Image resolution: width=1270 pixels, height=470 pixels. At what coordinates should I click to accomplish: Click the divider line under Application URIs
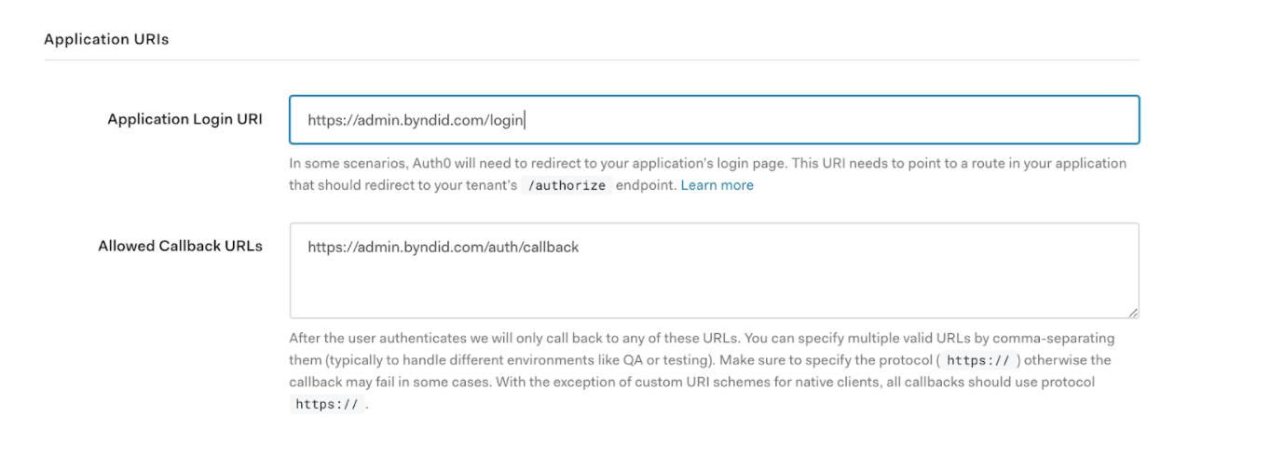(x=591, y=60)
